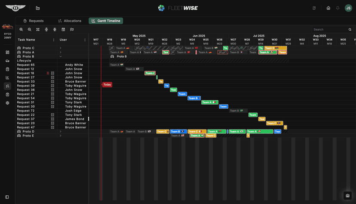Open the home icon in header
Screen dimensions: 356x204
point(328,8)
